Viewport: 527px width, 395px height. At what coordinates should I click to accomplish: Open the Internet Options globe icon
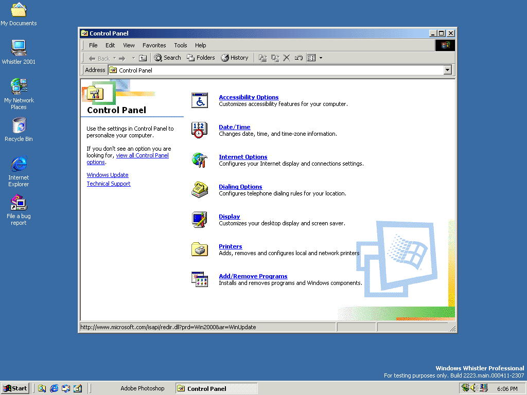[200, 160]
